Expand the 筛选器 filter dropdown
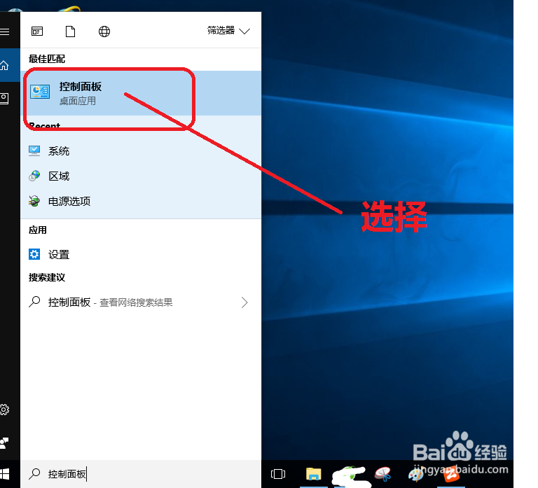The width and height of the screenshot is (538, 488). pyautogui.click(x=228, y=31)
